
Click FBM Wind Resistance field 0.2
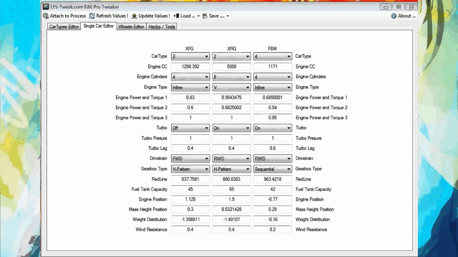click(x=273, y=230)
